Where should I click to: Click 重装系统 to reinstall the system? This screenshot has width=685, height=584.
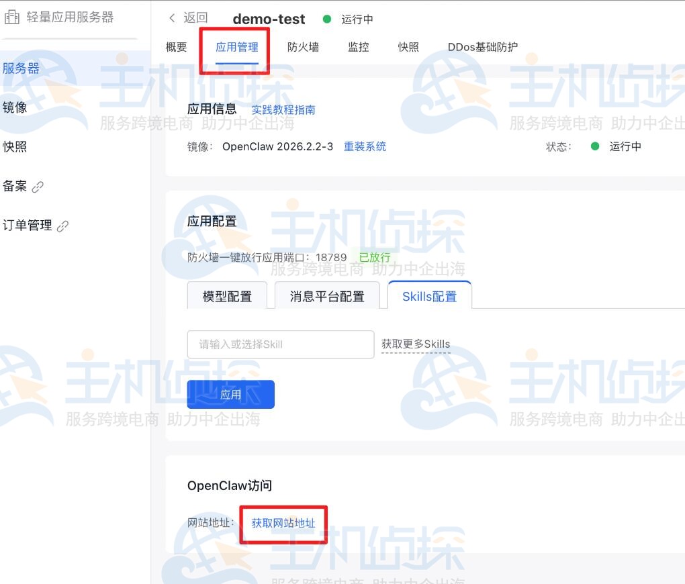pos(365,146)
